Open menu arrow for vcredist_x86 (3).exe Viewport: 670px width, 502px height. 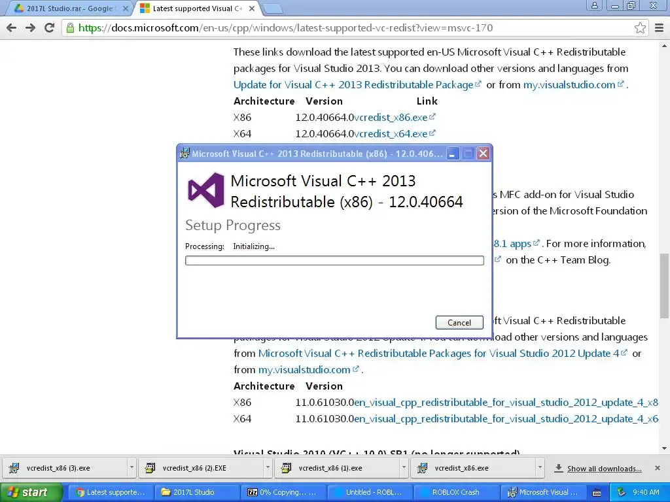pos(132,468)
